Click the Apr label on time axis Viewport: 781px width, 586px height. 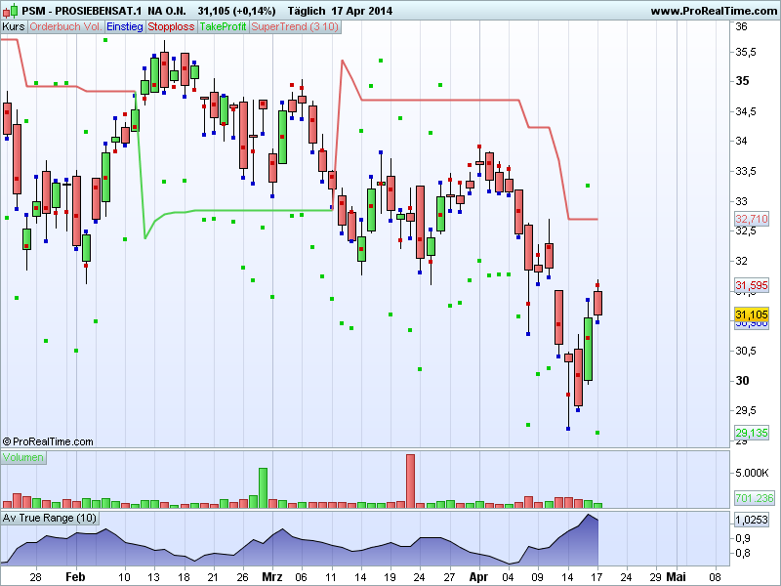click(478, 577)
